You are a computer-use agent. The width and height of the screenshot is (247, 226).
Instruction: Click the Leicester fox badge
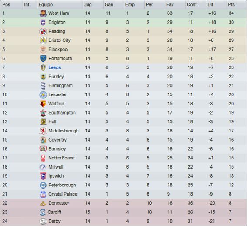point(43,95)
